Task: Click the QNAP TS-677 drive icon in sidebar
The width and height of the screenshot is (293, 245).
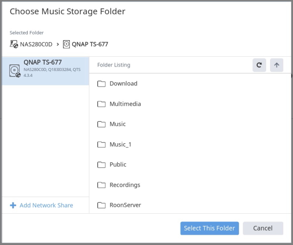Action: click(x=15, y=71)
